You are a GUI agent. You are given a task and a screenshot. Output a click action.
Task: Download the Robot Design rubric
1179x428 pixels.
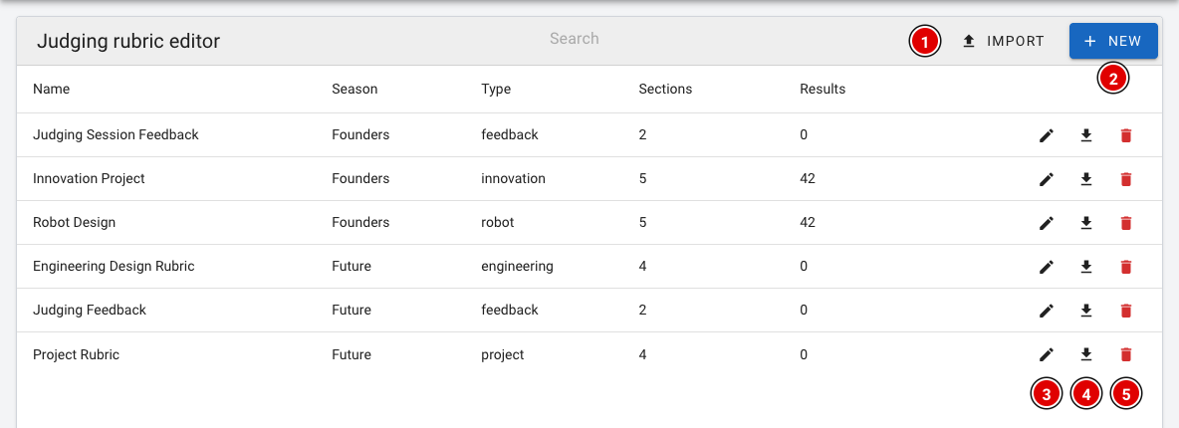pos(1085,223)
